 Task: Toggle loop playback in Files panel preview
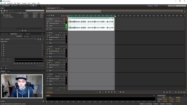coord(22,31)
